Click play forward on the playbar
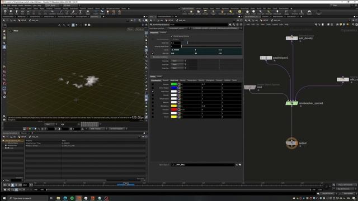 click(16, 185)
